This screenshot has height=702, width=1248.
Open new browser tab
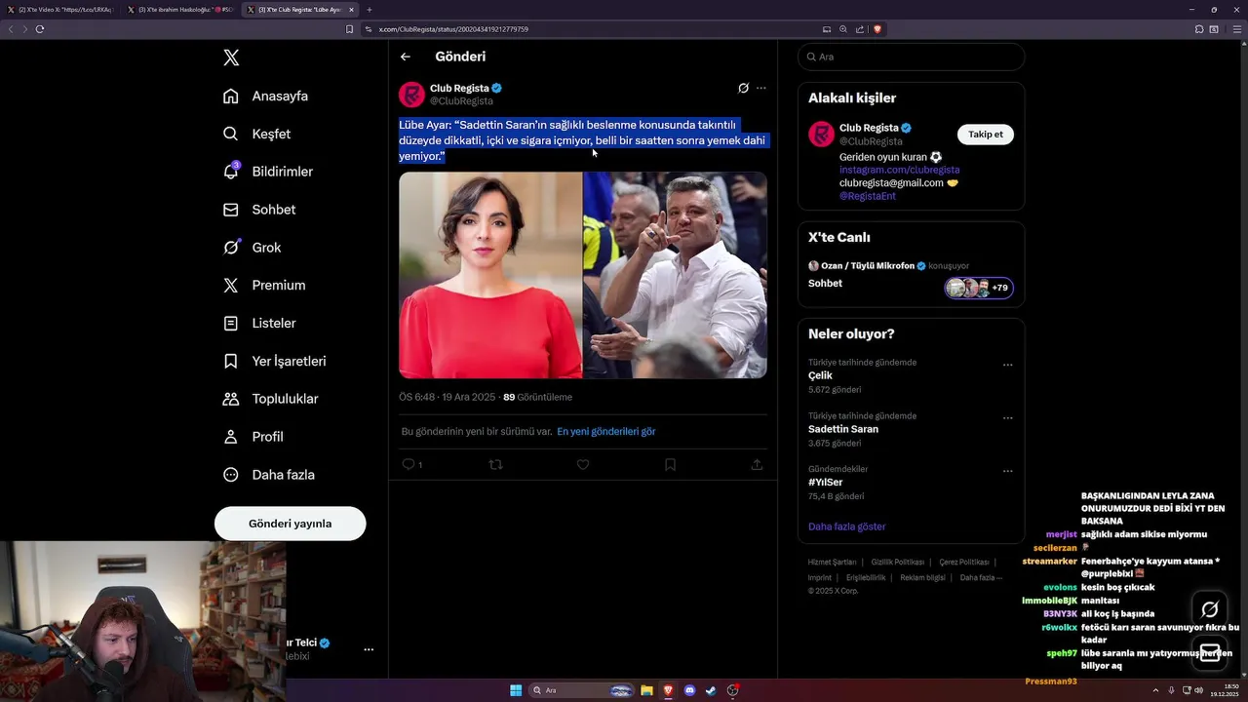(370, 10)
